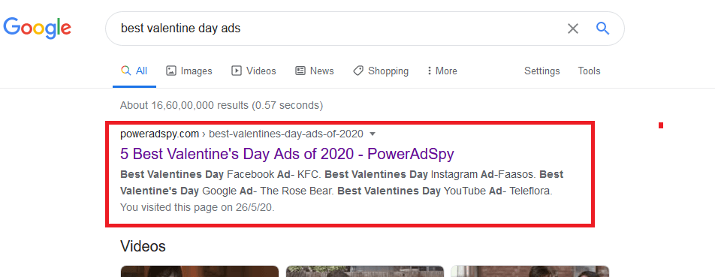The height and width of the screenshot is (277, 715).
Task: Click the Videos section heading
Action: [143, 246]
